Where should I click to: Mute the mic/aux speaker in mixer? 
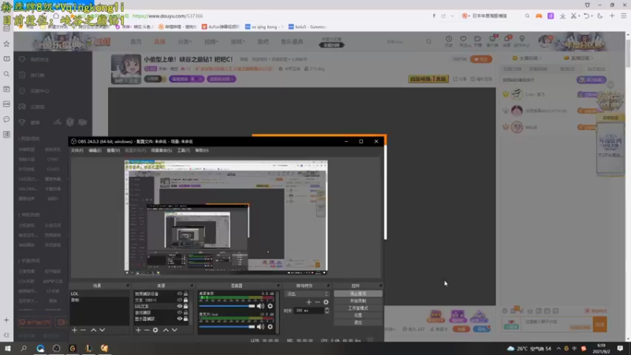click(x=261, y=327)
